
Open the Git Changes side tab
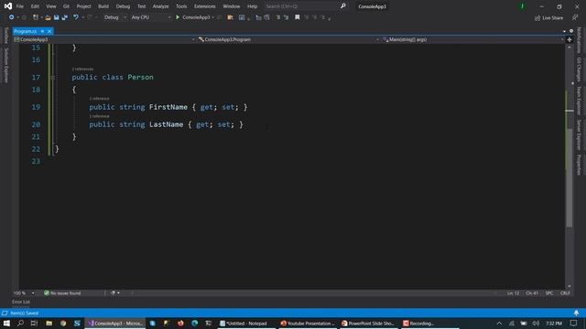pos(579,69)
